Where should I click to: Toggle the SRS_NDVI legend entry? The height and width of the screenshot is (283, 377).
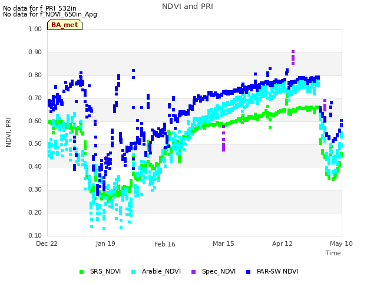100,271
